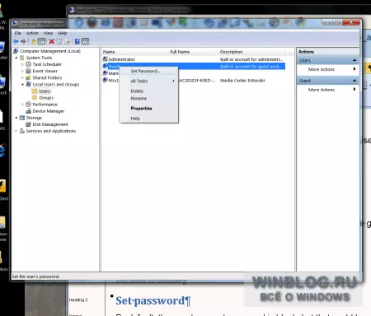Viewport: 371px width, 316px height.
Task: Select Computer Management (Local) root node
Action: (x=50, y=51)
